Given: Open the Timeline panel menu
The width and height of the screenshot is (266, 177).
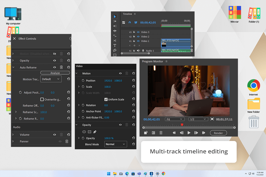Looking at the screenshot, I should click(135, 14).
